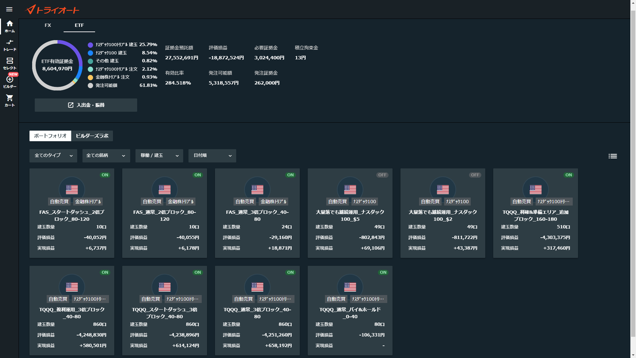Image resolution: width=636 pixels, height=358 pixels.
Task: Switch to the FX tab
Action: click(48, 25)
